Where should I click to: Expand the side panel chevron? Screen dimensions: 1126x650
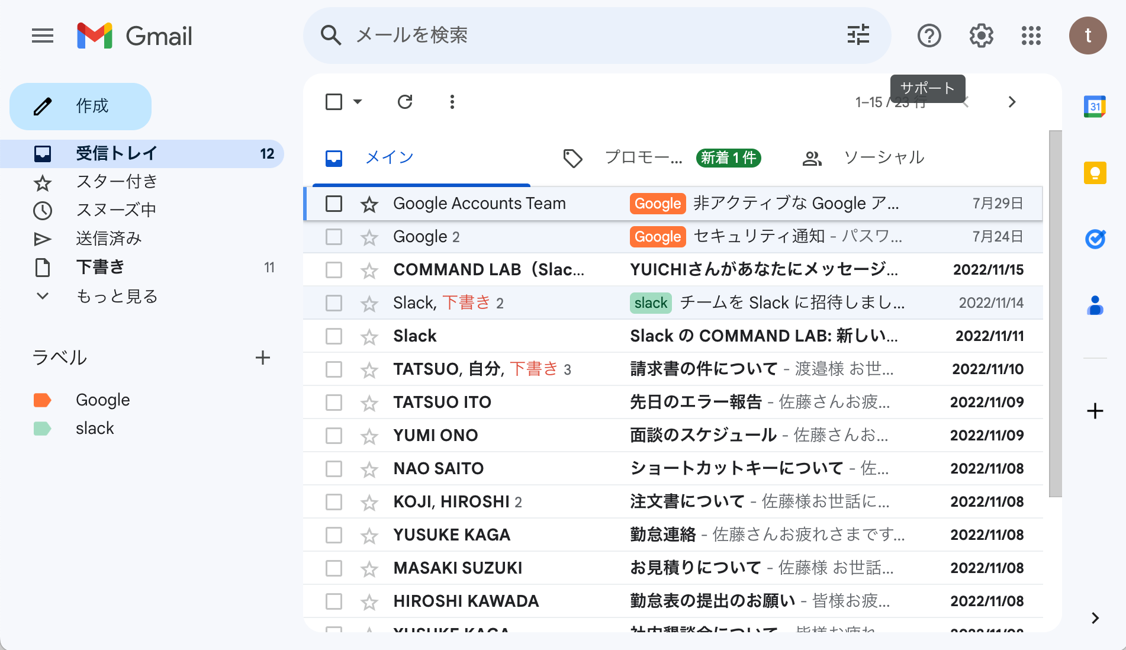tap(1095, 618)
